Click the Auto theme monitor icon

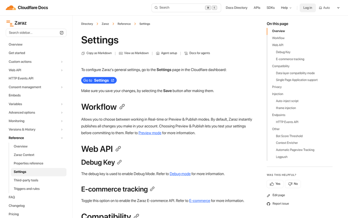pos(320,8)
